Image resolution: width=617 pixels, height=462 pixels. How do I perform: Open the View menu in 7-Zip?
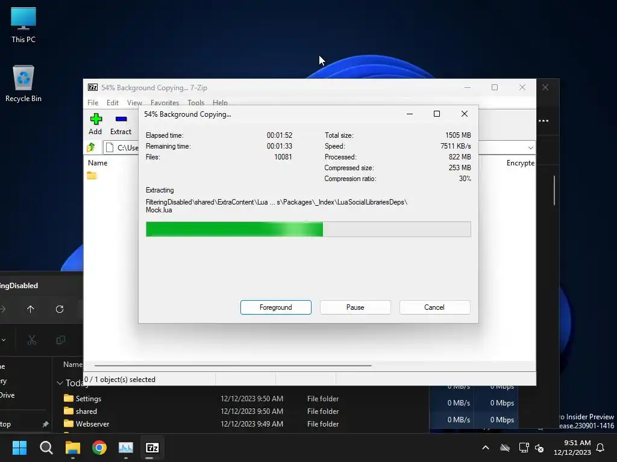(x=134, y=102)
